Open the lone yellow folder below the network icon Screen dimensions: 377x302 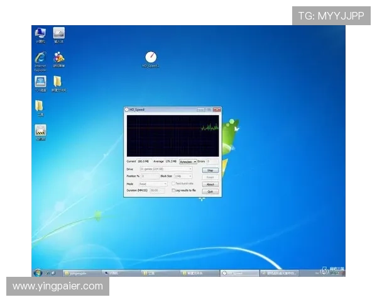[x=40, y=106]
